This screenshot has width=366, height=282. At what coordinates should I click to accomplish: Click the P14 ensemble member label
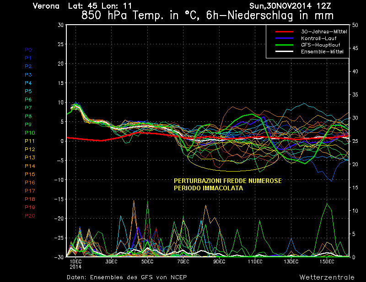30,166
